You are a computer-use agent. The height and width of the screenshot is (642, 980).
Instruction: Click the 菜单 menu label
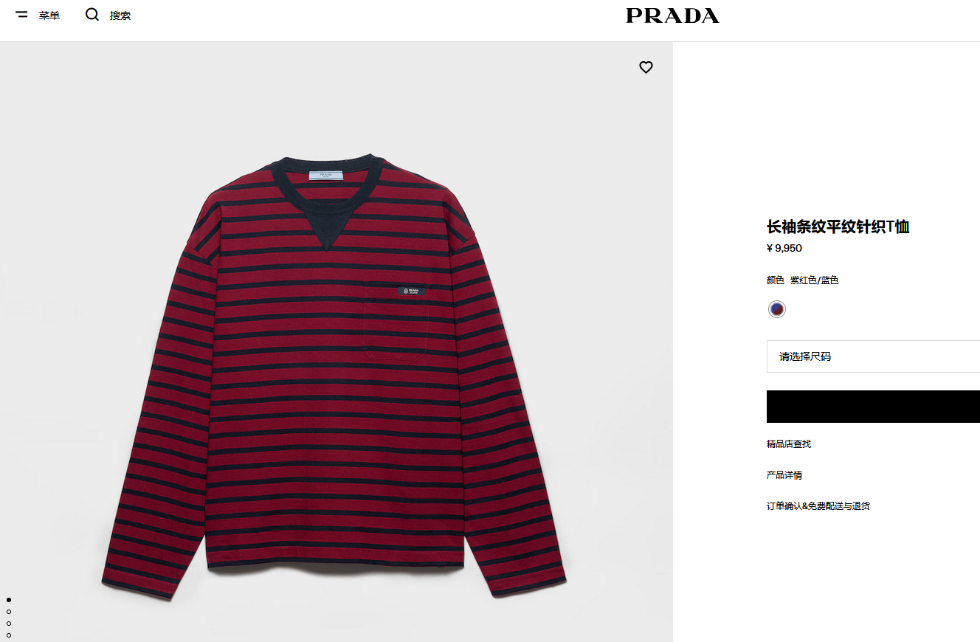point(49,15)
